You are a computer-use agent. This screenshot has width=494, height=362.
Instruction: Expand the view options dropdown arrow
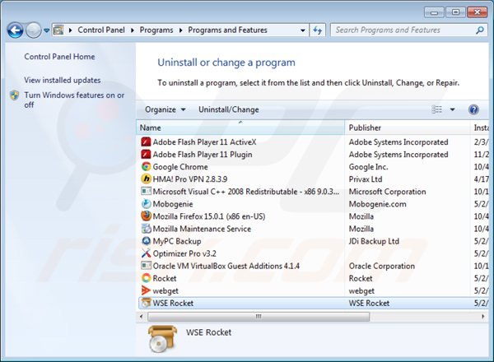click(452, 109)
